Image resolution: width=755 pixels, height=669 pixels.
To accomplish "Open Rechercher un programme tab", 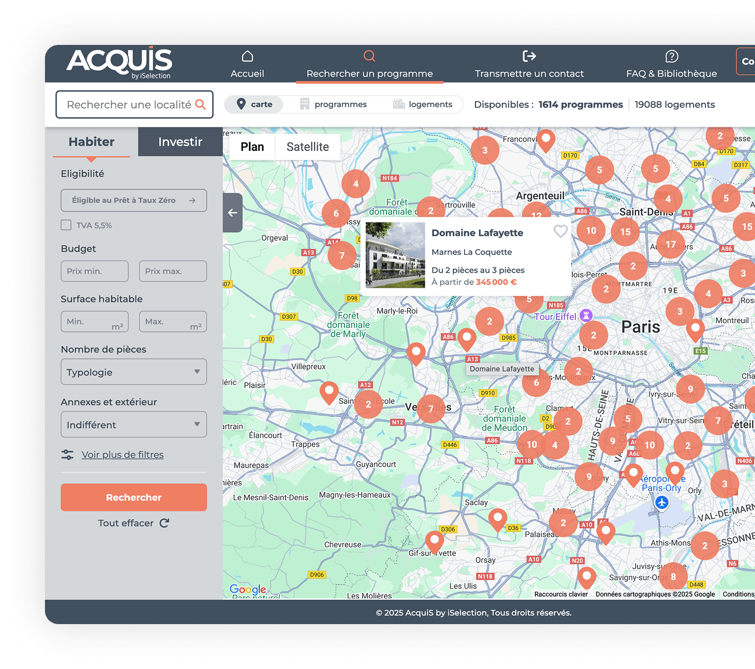I will pos(370,65).
